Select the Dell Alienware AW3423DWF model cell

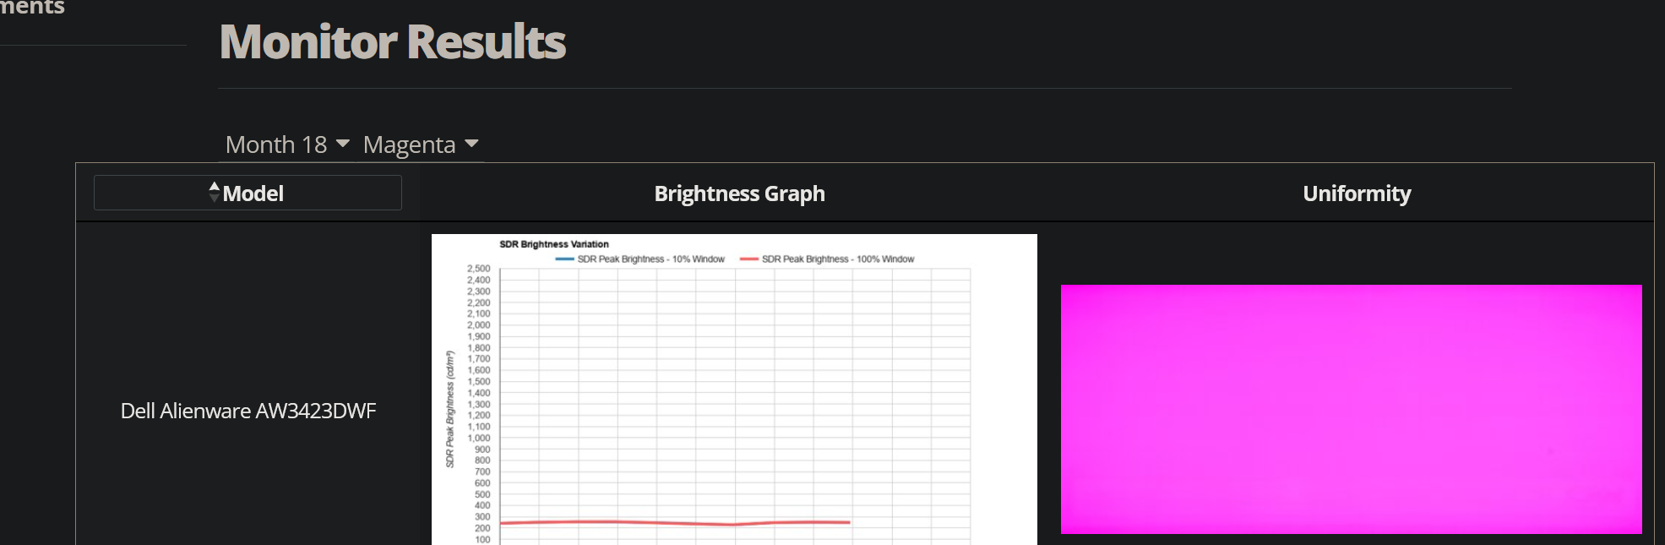click(248, 411)
